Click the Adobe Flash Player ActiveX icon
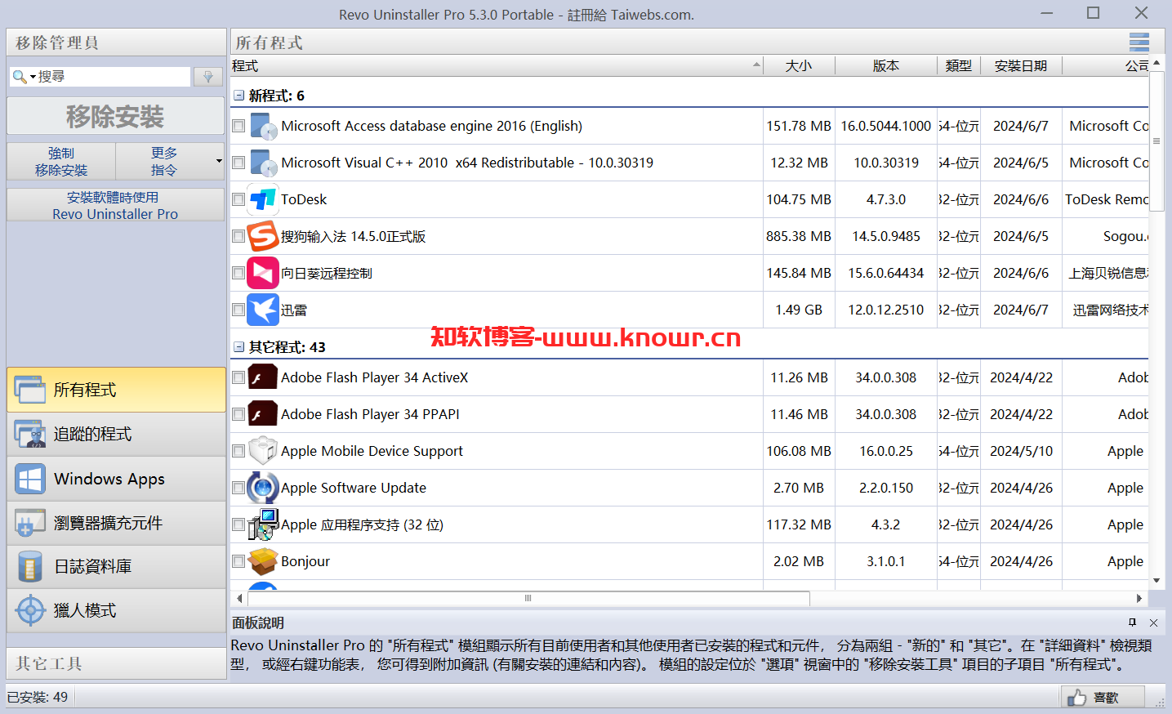The image size is (1172, 714). (x=263, y=377)
